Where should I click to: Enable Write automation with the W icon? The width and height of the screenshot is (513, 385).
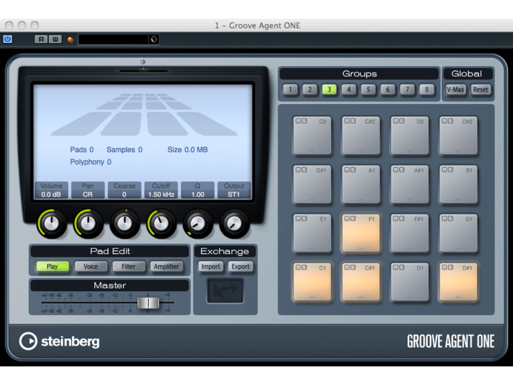point(54,38)
